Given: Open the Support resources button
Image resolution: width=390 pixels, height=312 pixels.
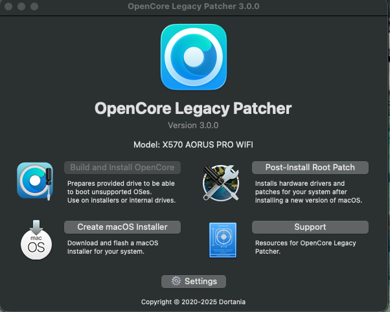Looking at the screenshot, I should click(x=310, y=227).
